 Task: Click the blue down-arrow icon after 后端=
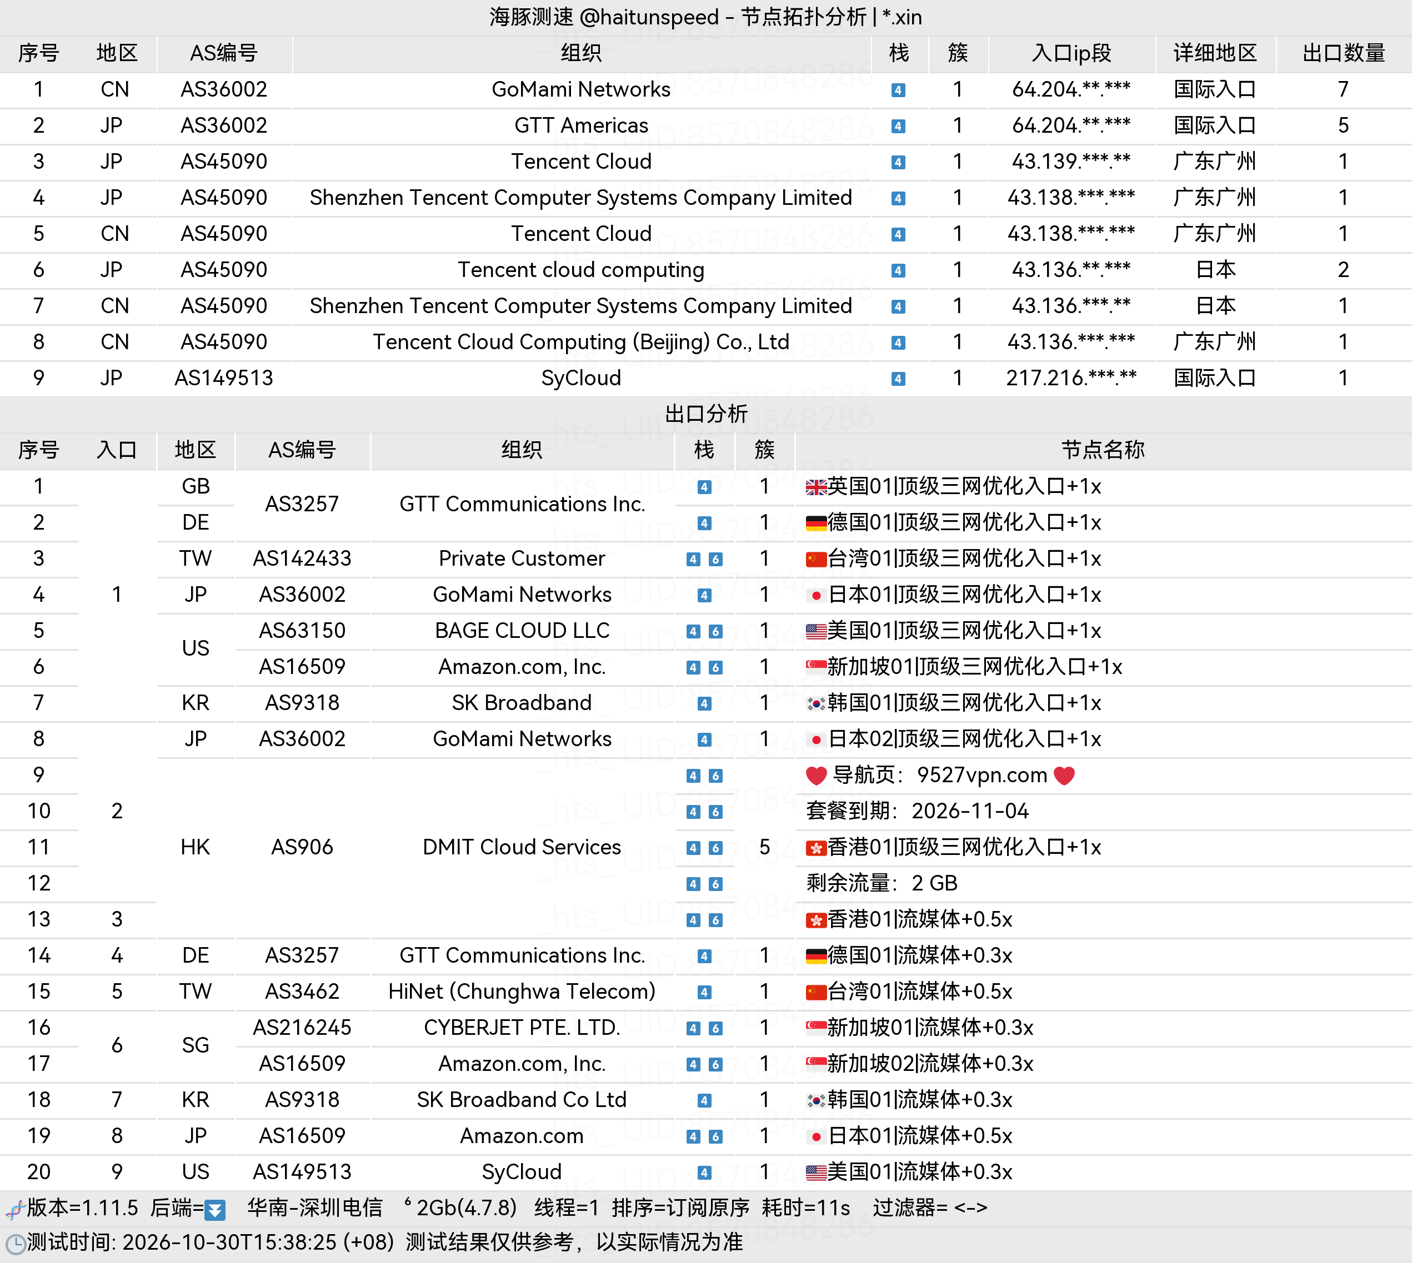215,1210
